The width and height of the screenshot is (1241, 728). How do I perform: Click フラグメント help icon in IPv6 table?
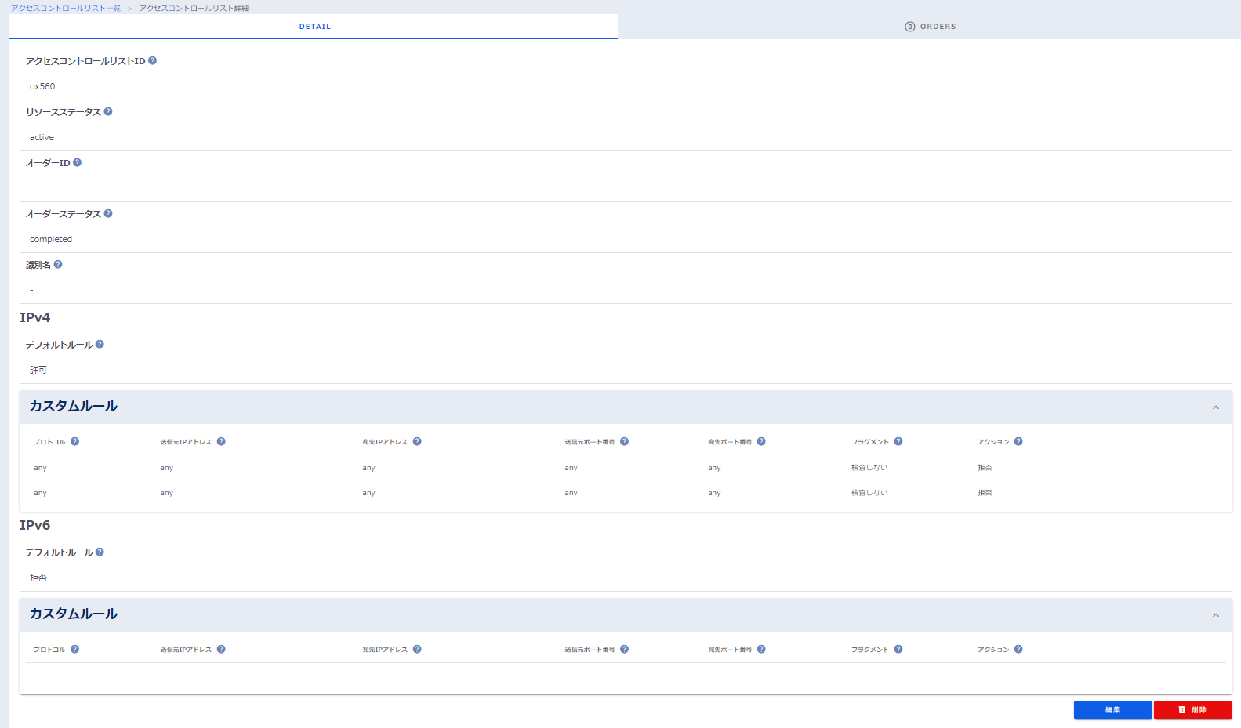point(898,649)
